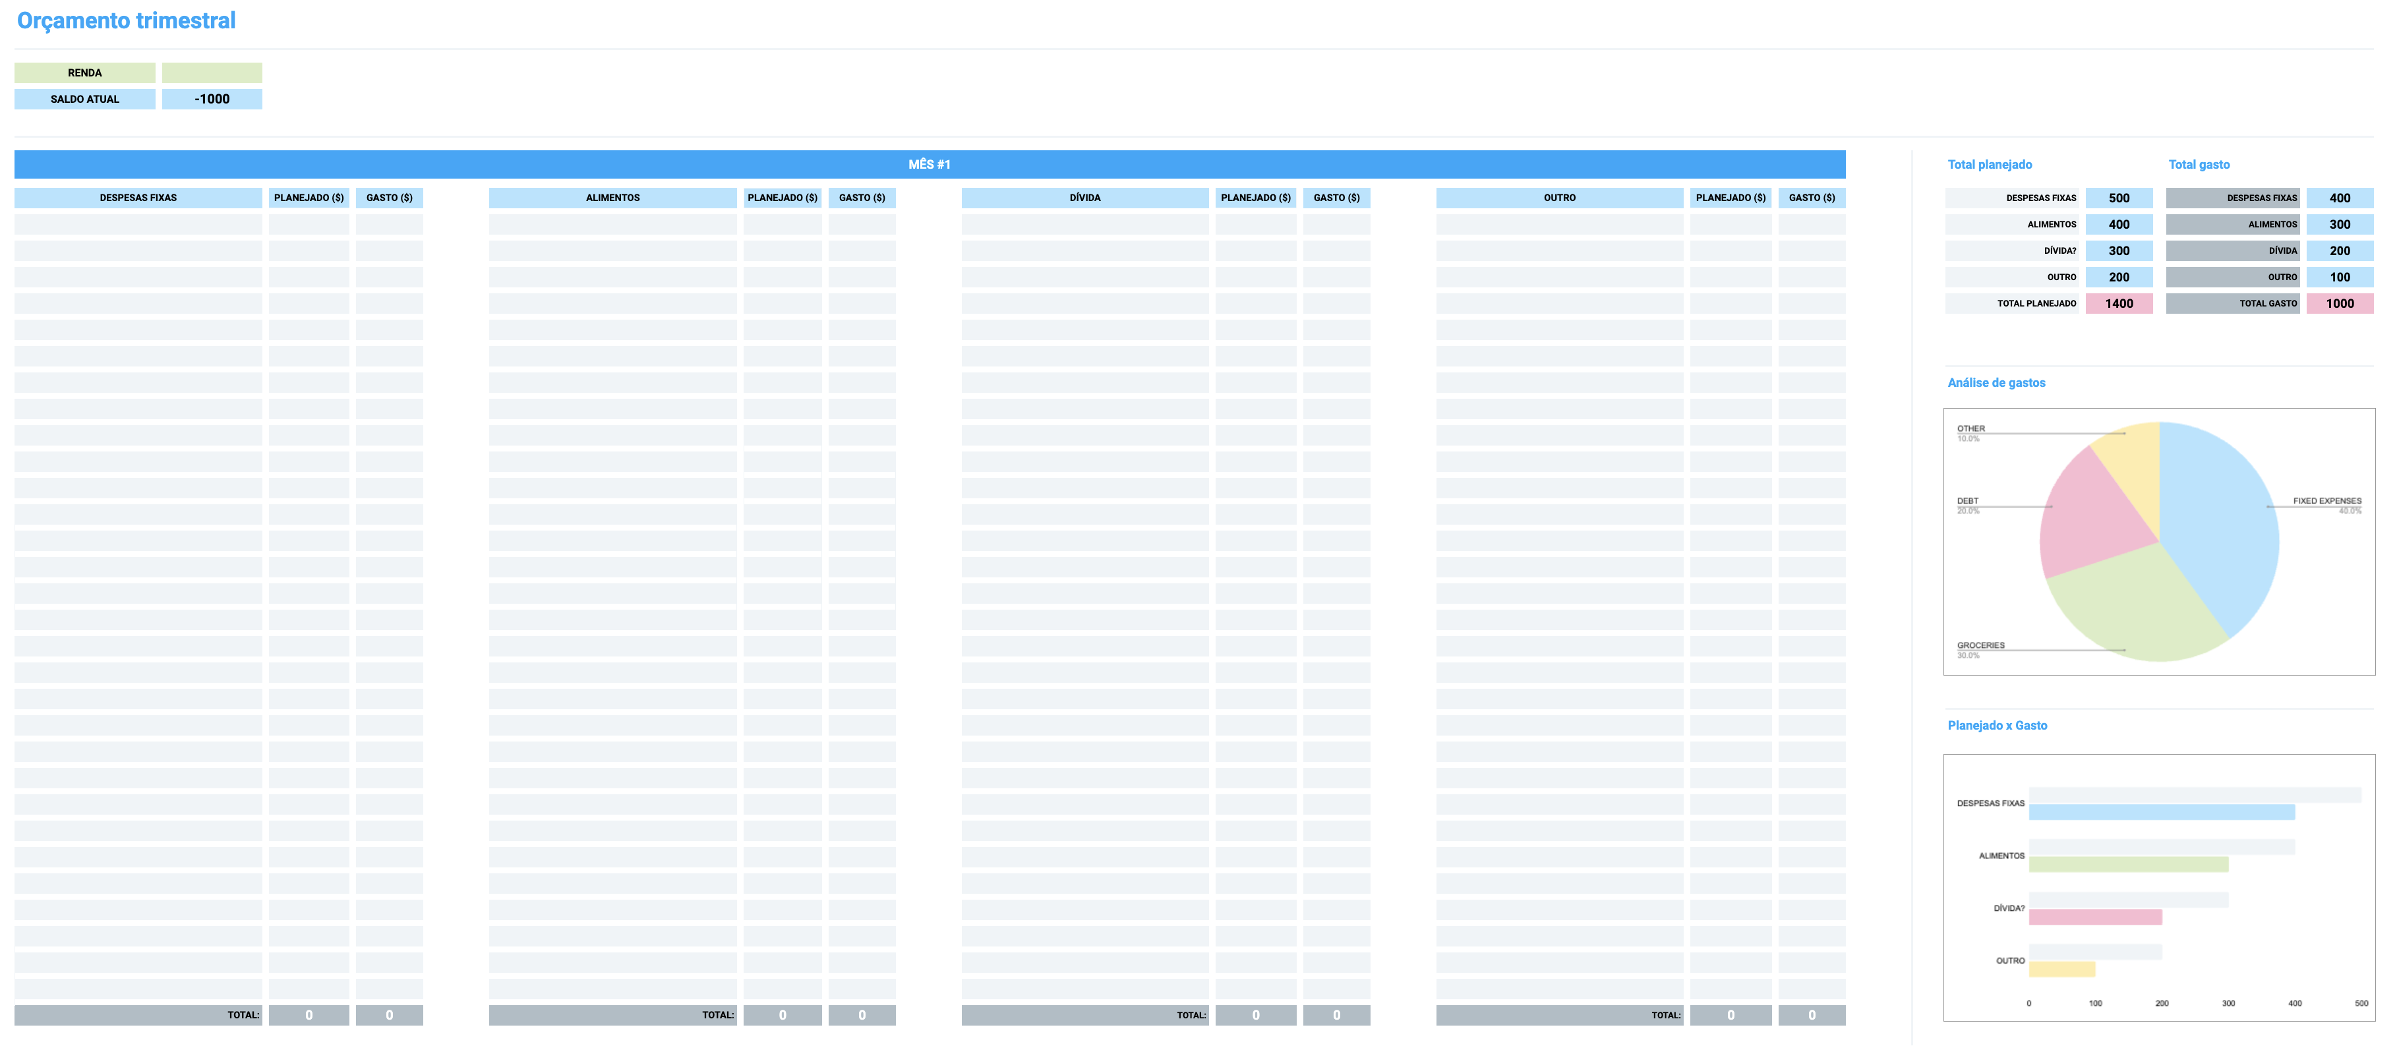Click the 'Planejado x Gasto' heading
Viewport: 2397px width, 1048px height.
1997,725
